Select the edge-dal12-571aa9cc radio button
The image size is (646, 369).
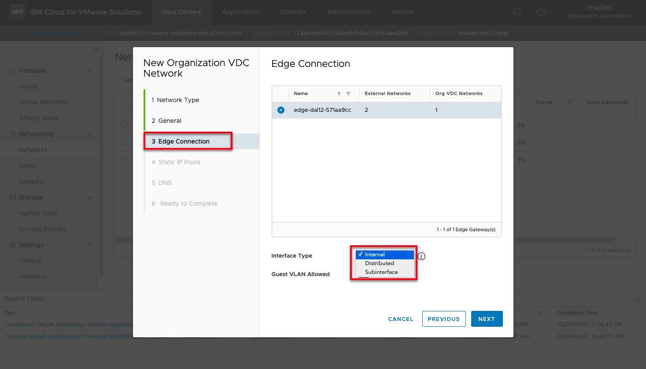[x=281, y=110]
